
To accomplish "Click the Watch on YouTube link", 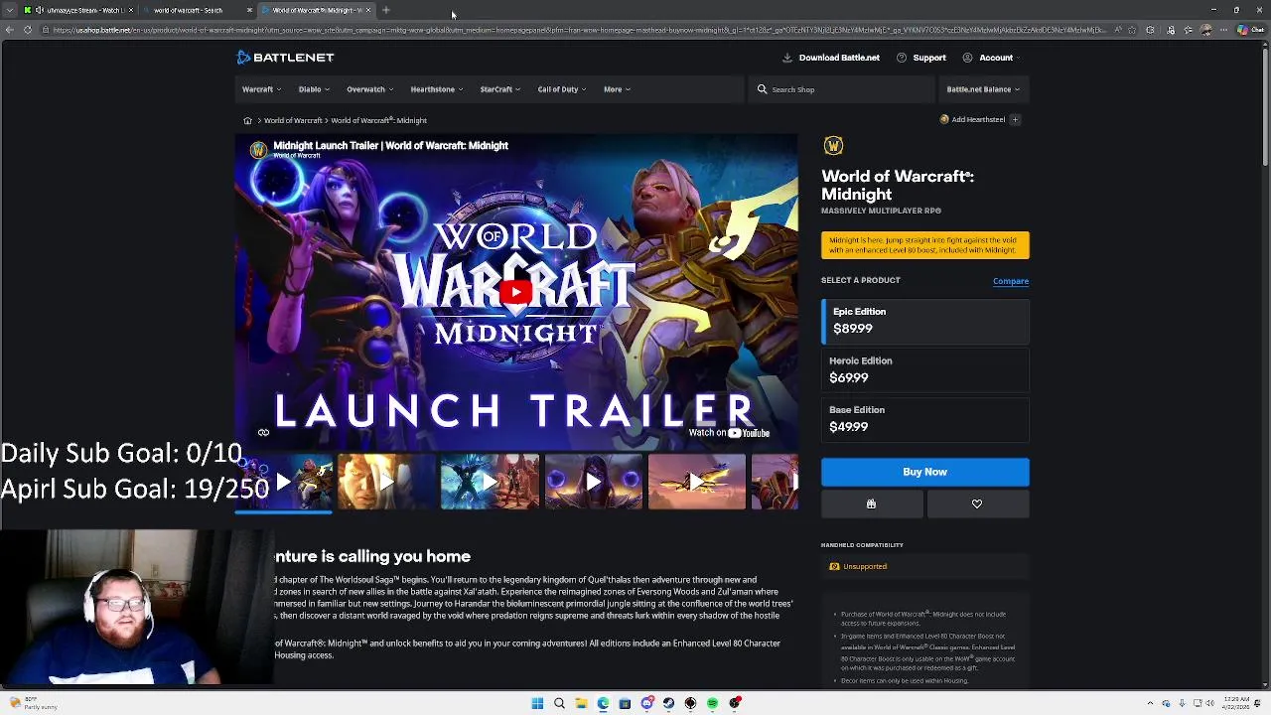I will [x=729, y=432].
